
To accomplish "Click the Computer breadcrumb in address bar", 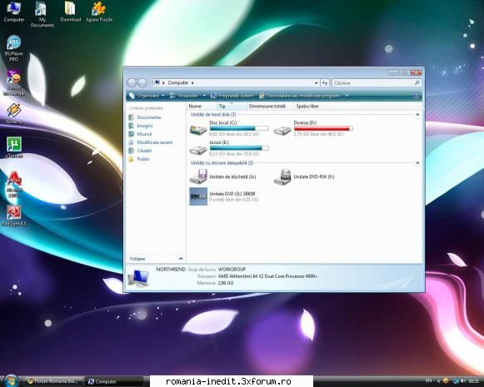I will tap(177, 82).
